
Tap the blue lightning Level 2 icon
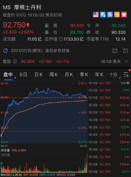click(103, 15)
